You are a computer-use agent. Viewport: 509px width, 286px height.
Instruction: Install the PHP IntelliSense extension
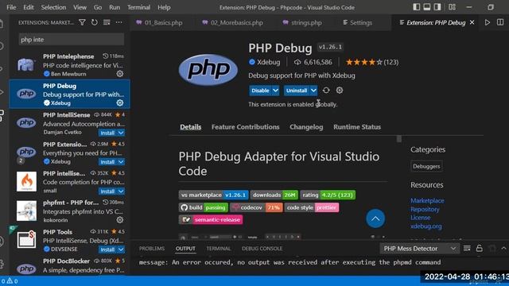[107, 133]
